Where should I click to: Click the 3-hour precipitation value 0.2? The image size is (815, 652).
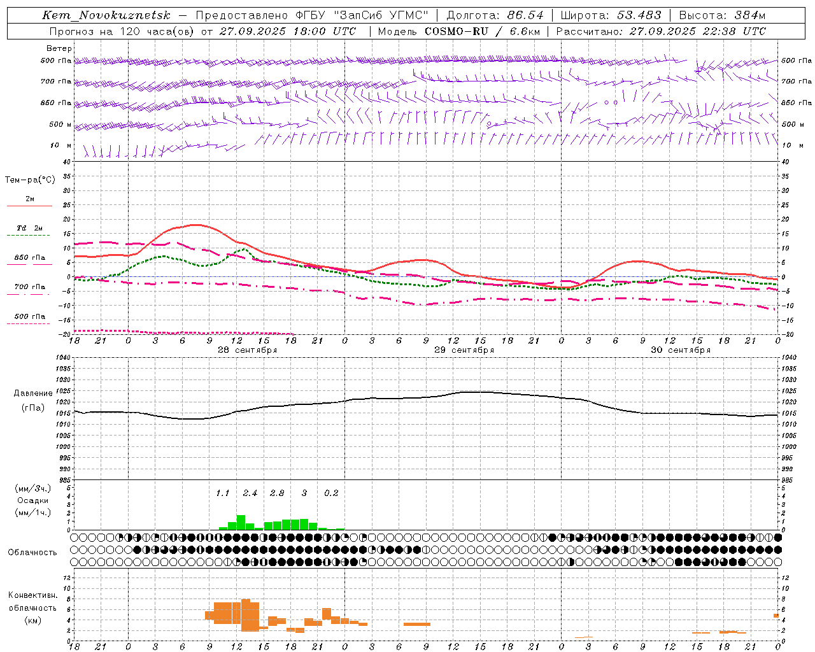coord(331,493)
